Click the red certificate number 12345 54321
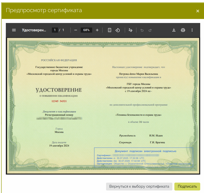 [x=59, y=101]
